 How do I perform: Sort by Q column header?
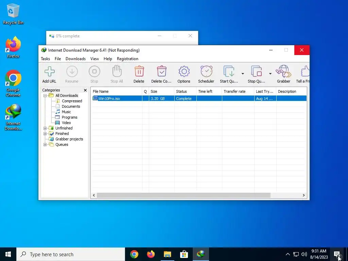145,91
